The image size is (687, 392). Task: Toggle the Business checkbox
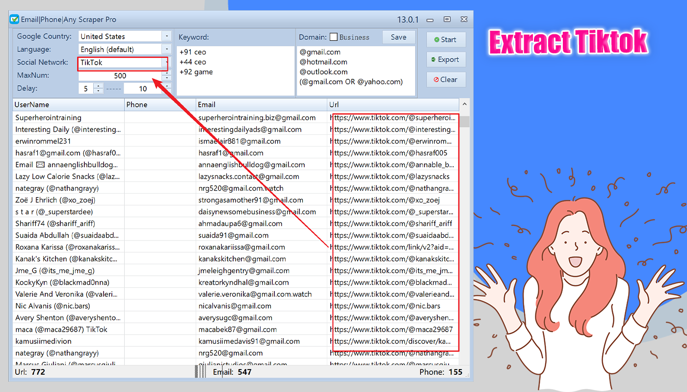(x=334, y=37)
